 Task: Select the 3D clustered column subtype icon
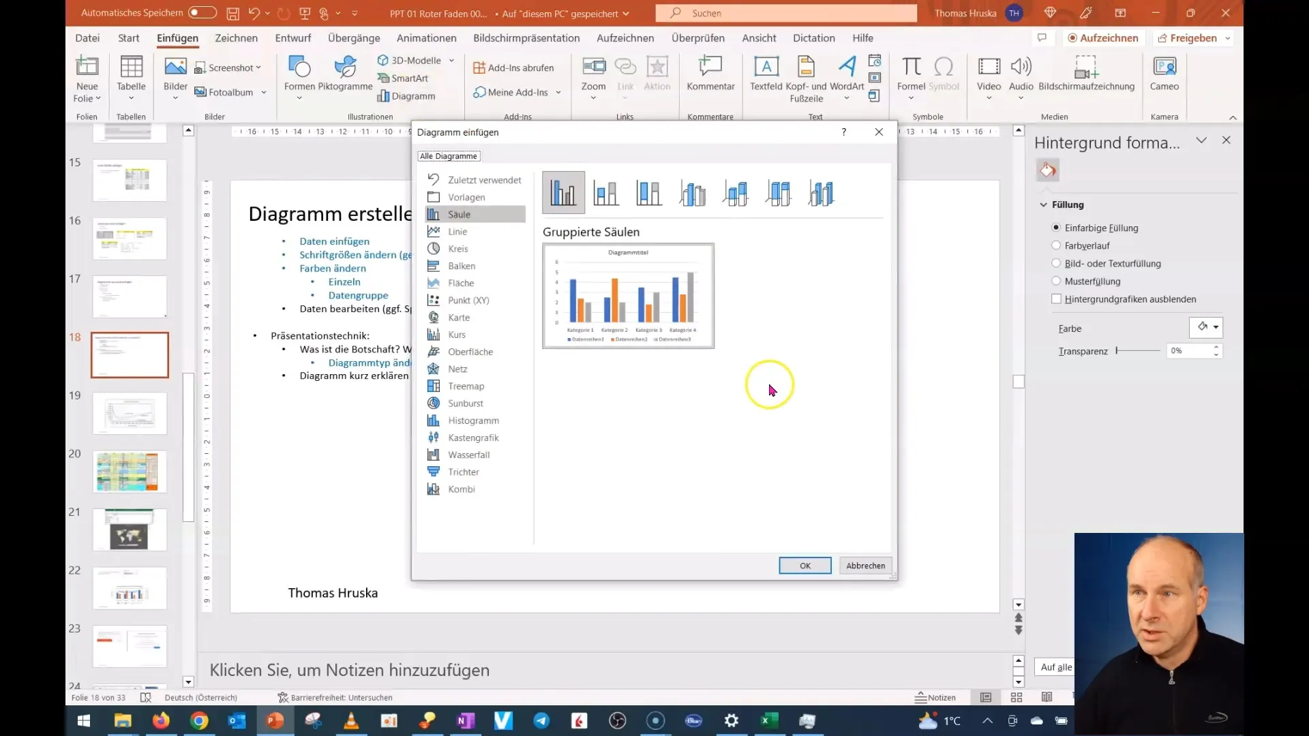(x=692, y=193)
